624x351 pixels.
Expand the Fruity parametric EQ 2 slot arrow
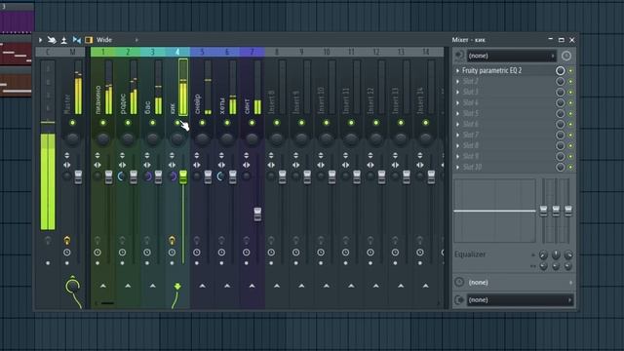click(457, 70)
